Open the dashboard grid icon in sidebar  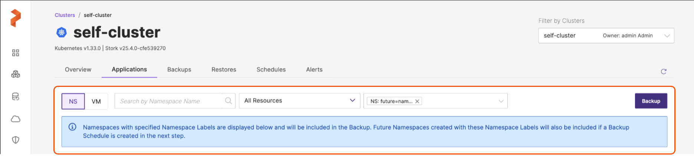(16, 53)
